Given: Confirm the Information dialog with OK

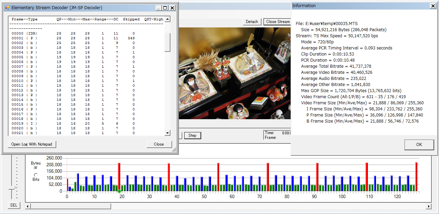Looking at the screenshot, I should [419, 145].
